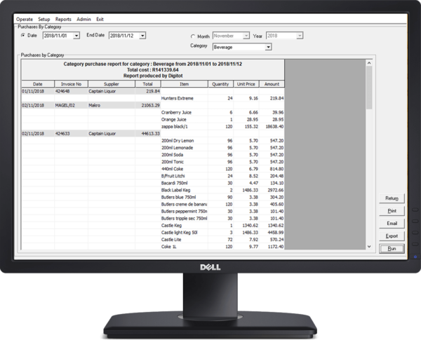Click the Supplier column header
421x340 pixels.
[x=112, y=84]
